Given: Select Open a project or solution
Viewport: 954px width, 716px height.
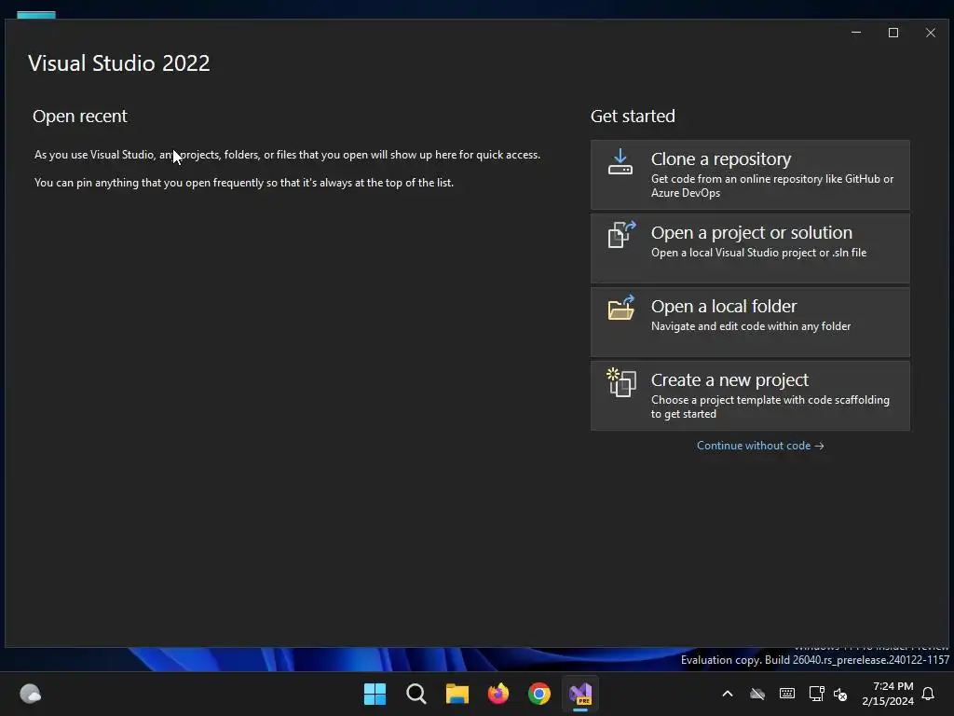Looking at the screenshot, I should coord(750,248).
